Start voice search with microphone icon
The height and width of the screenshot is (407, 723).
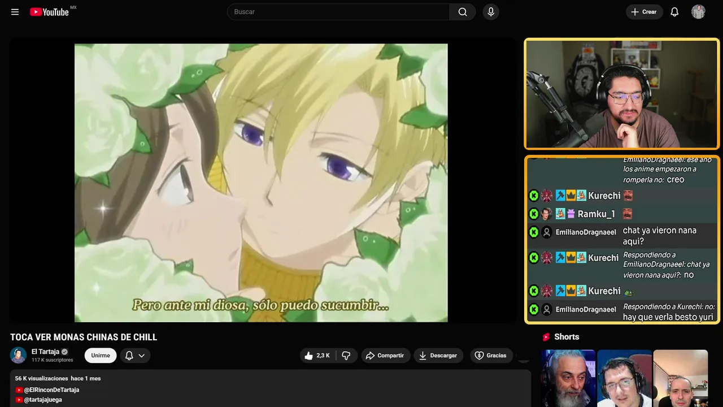pyautogui.click(x=491, y=12)
